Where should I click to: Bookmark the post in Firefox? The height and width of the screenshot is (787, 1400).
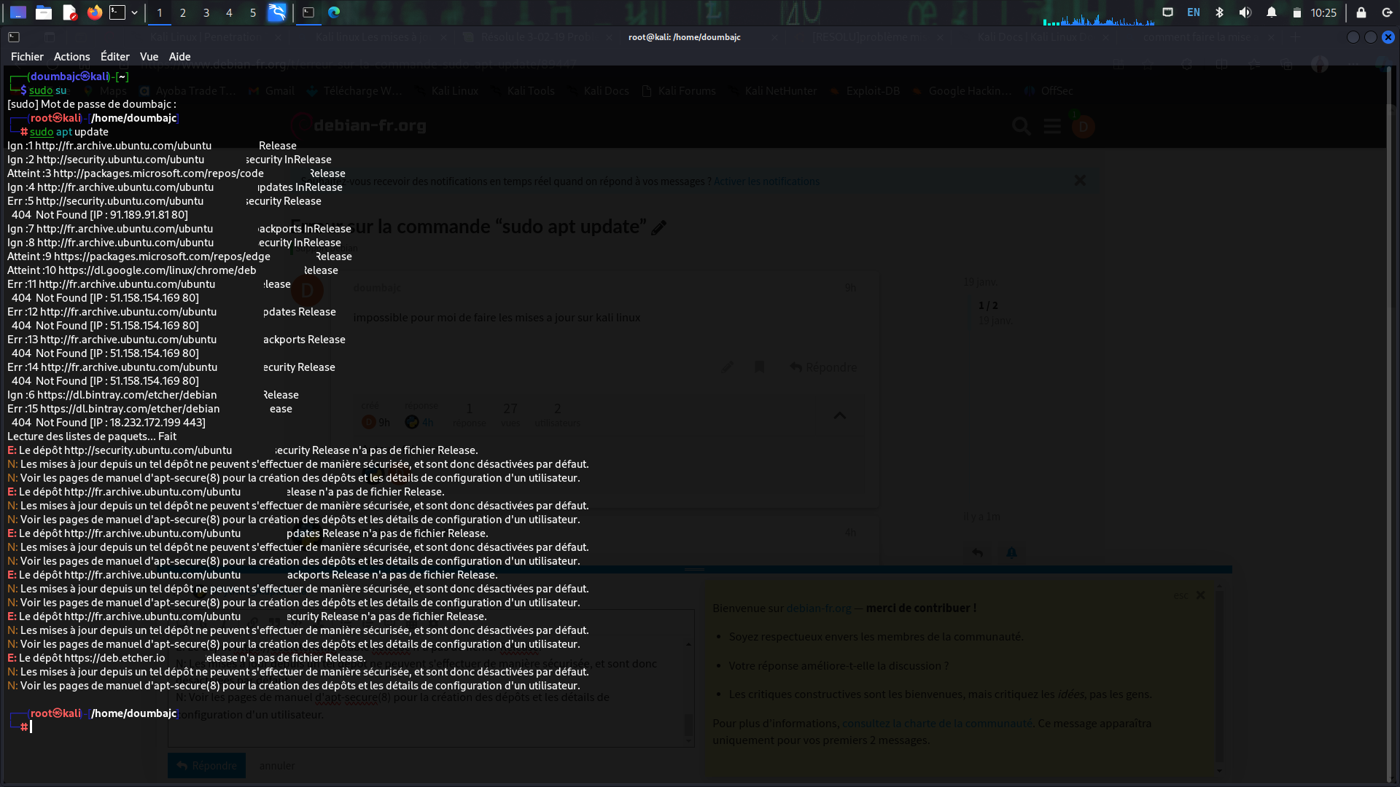759,367
